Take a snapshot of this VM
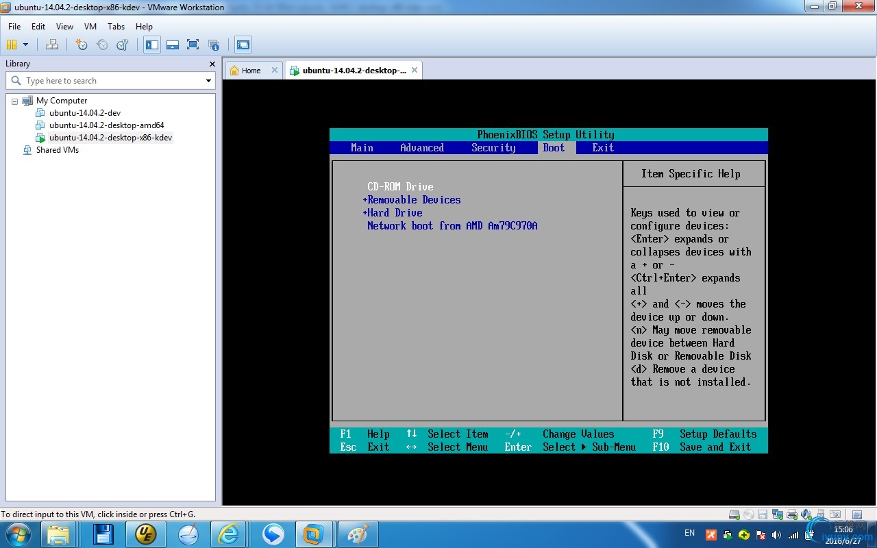This screenshot has height=548, width=877. coord(82,45)
